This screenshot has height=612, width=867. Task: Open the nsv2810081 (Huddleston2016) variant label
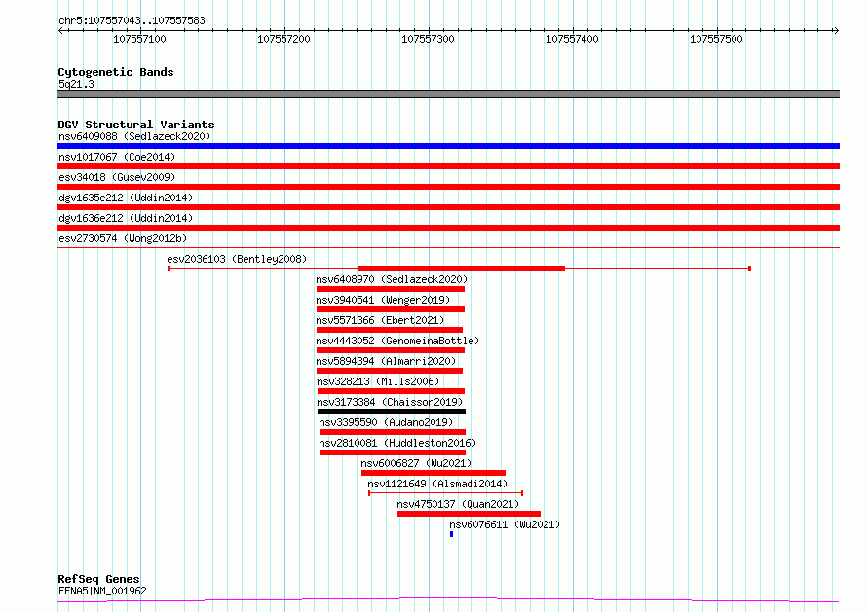(397, 443)
